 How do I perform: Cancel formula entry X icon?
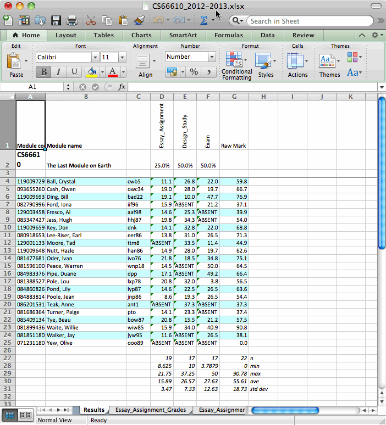click(x=83, y=87)
